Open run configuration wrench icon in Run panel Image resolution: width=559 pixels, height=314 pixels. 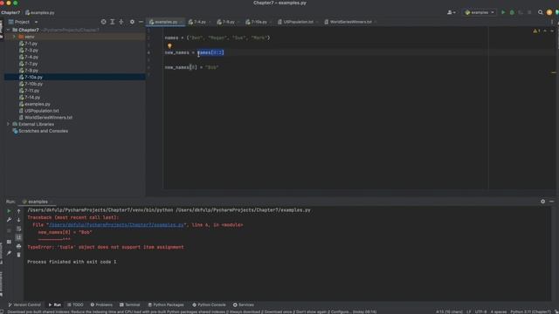(9, 220)
